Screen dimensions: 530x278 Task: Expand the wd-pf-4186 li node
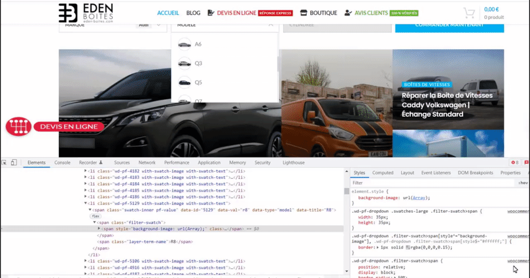click(x=85, y=197)
